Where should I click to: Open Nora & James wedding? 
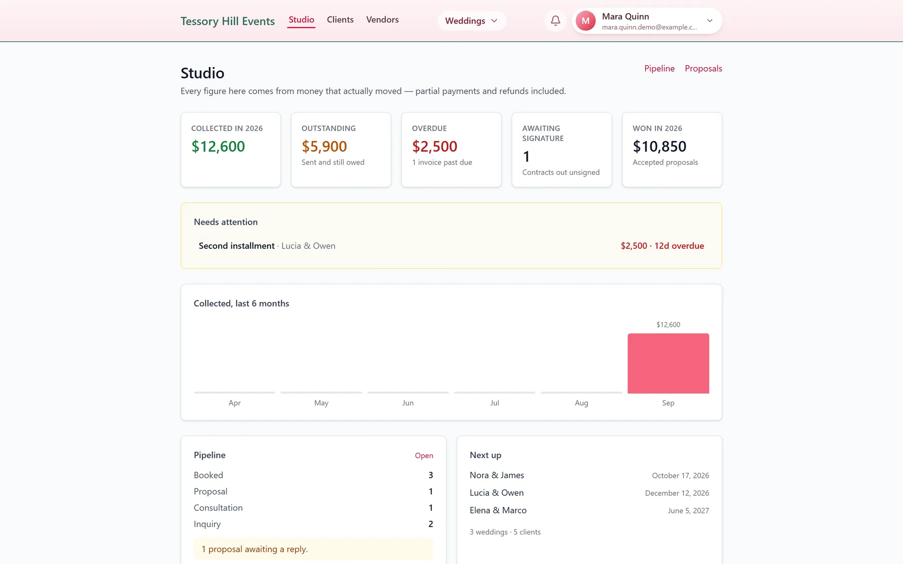[x=589, y=475]
